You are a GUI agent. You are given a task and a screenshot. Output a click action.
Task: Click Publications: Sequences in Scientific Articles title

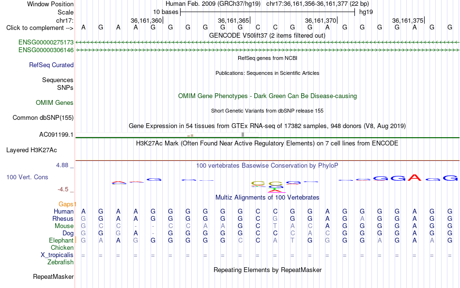coord(267,73)
